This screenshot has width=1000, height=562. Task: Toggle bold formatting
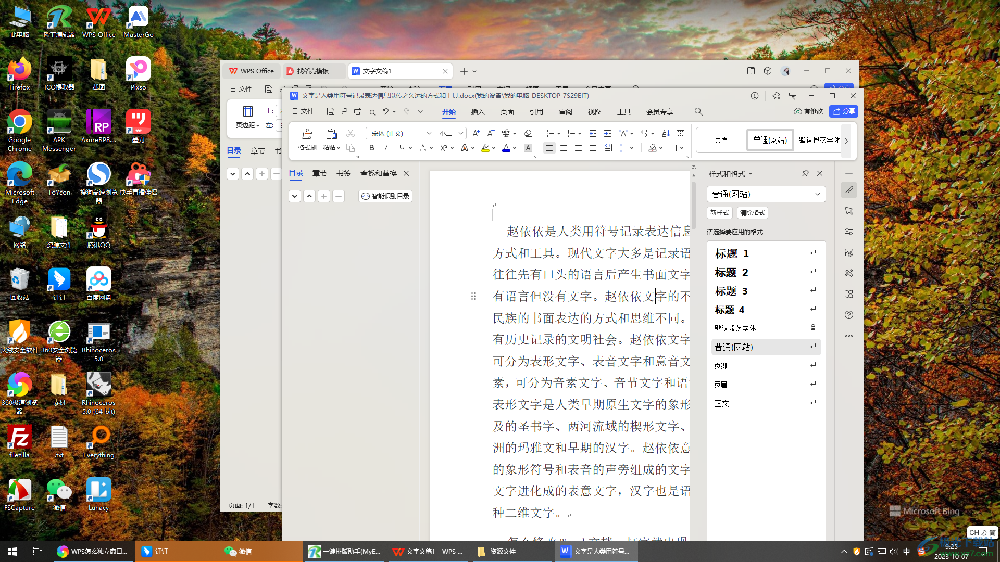coord(371,148)
